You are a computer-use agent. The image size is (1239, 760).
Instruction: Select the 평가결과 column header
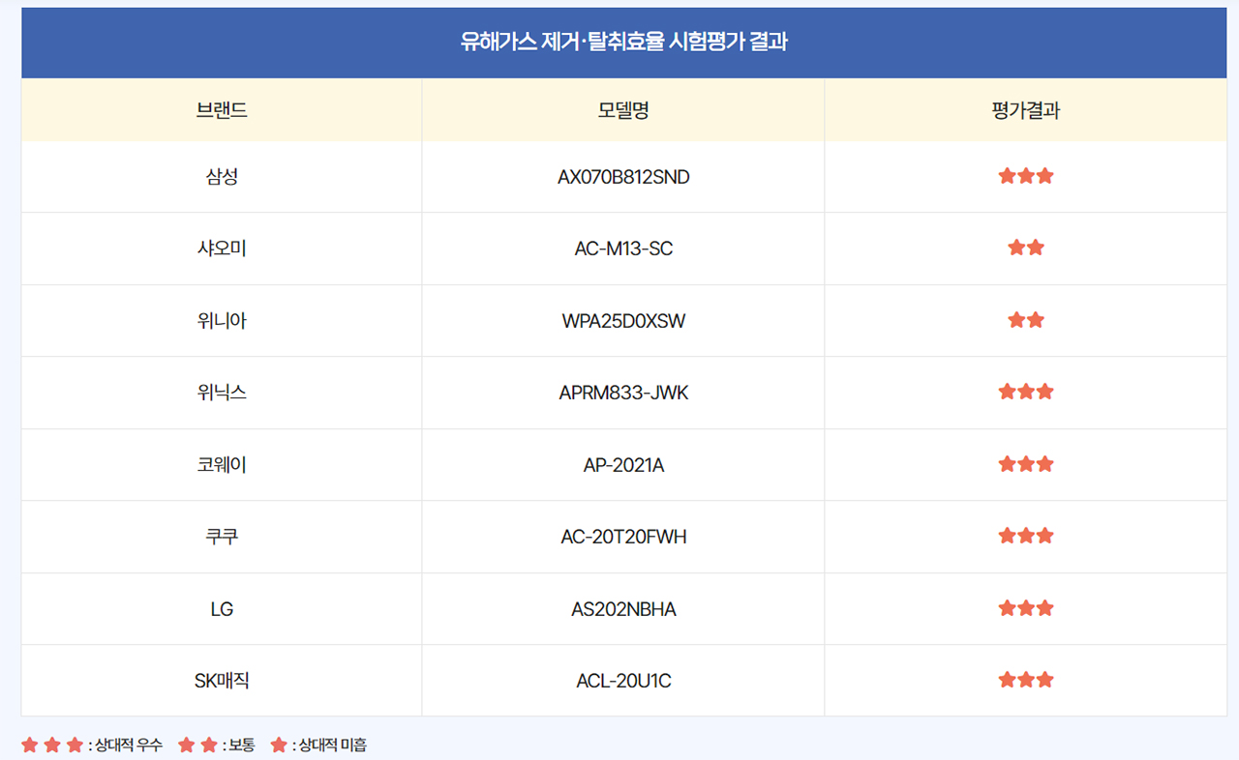coord(1026,110)
